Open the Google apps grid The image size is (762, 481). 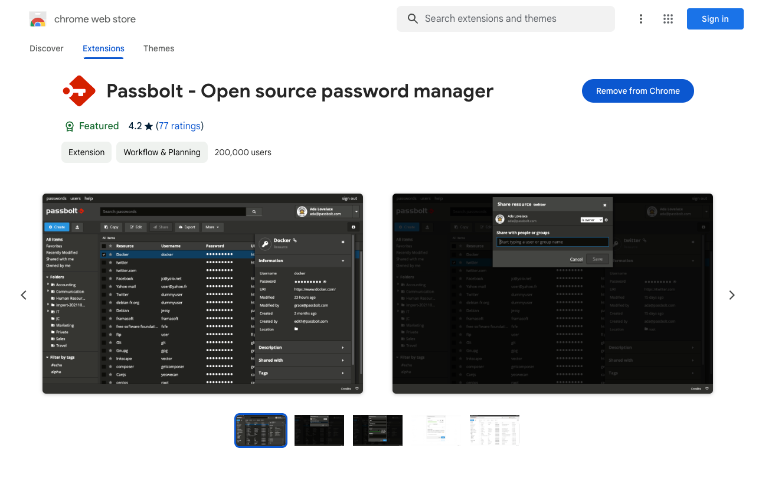668,19
